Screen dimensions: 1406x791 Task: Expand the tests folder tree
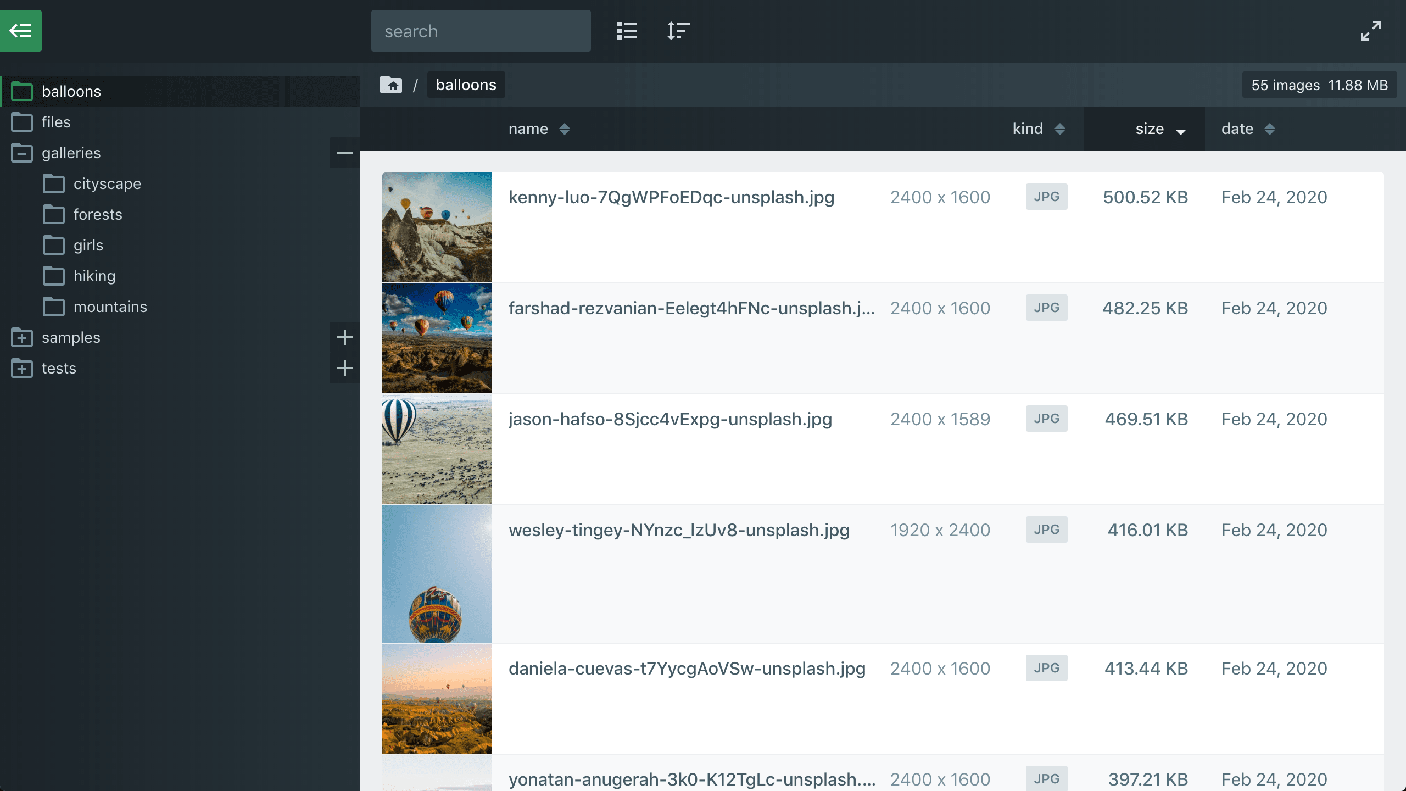[x=344, y=368]
